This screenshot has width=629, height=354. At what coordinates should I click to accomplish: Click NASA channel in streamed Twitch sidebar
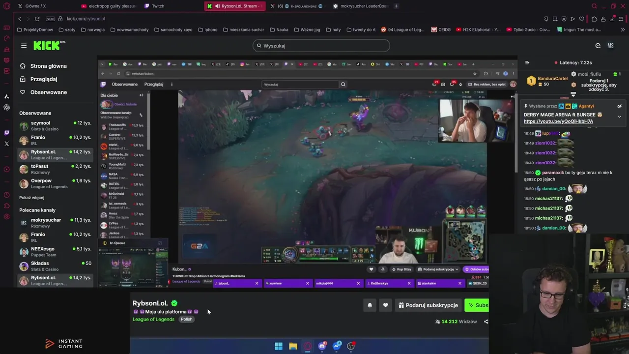tap(123, 176)
